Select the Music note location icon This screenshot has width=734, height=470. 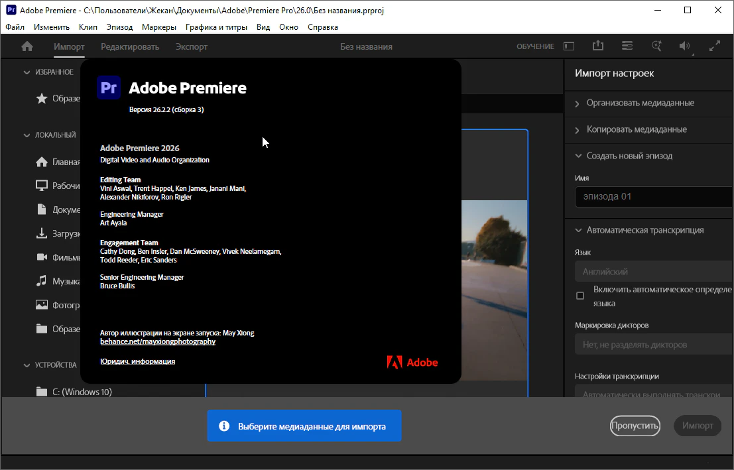tap(42, 281)
